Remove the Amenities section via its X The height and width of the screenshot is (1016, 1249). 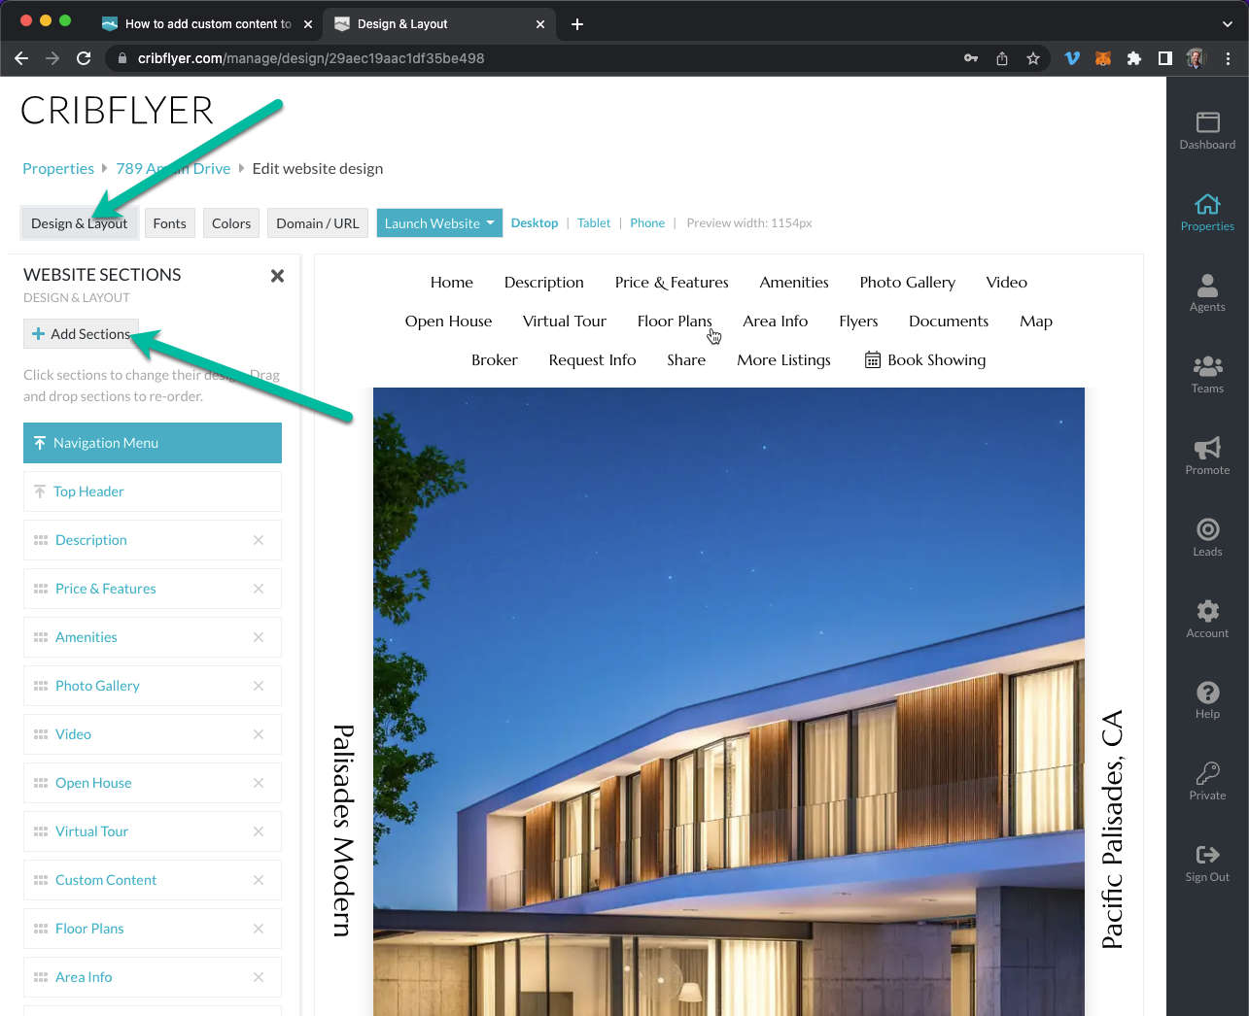tap(259, 637)
